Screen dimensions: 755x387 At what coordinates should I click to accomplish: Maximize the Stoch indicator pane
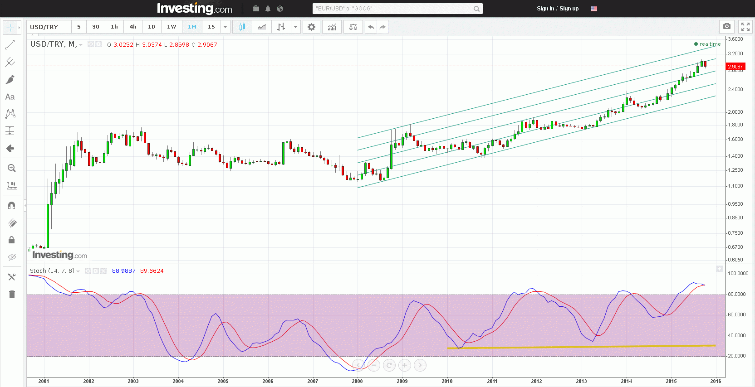point(719,269)
